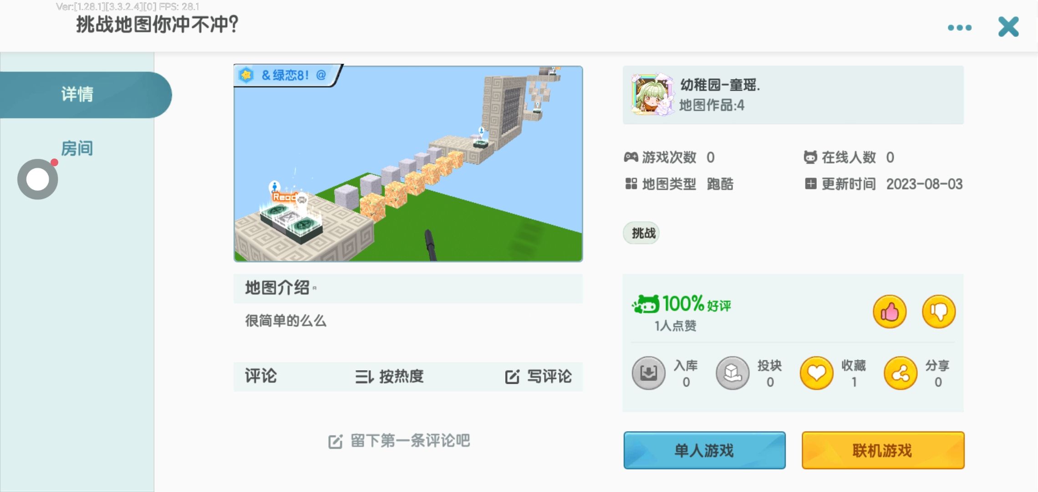Screen dimensions: 1038x492
Task: Open the 按热度 sort order dropdown
Action: [390, 377]
